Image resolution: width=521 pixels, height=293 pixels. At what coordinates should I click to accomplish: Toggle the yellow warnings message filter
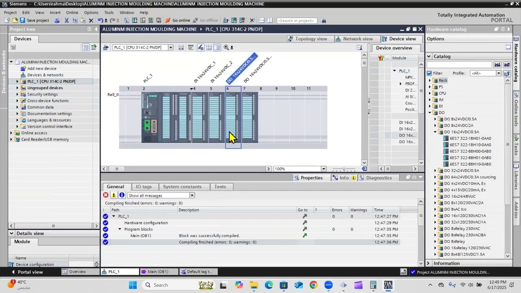coord(114,195)
